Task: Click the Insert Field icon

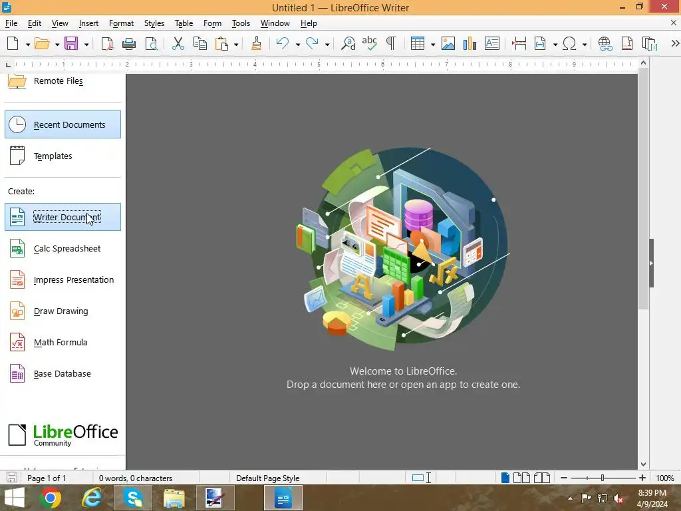Action: (x=540, y=43)
